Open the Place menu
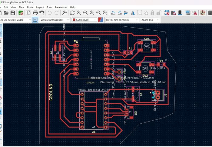 click(22, 7)
